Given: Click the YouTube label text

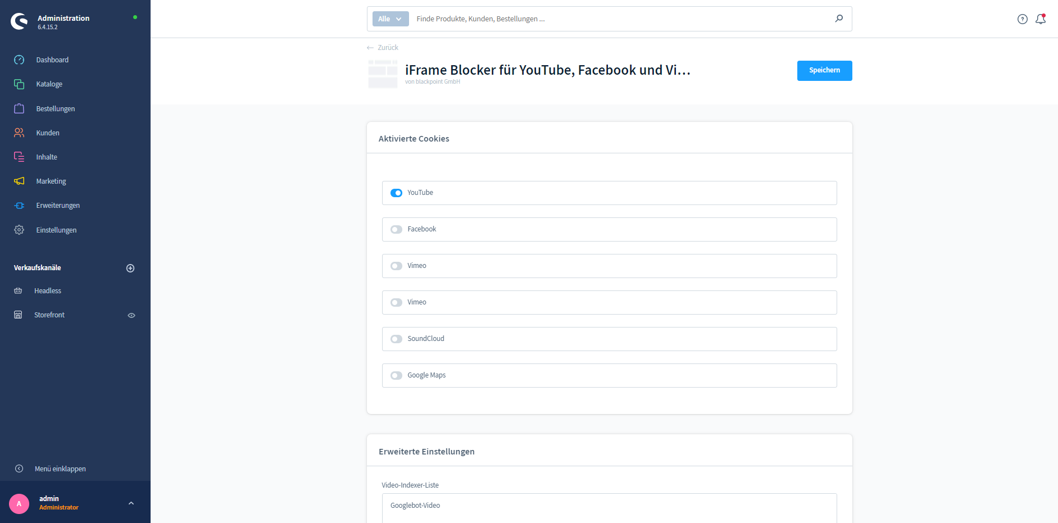Looking at the screenshot, I should [420, 193].
